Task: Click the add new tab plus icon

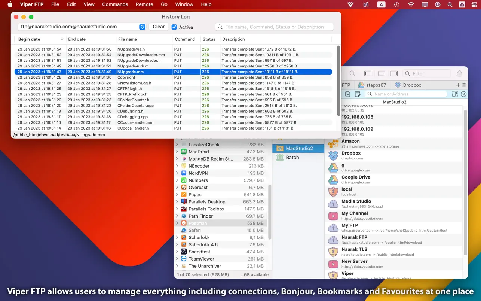Action: tap(458, 85)
